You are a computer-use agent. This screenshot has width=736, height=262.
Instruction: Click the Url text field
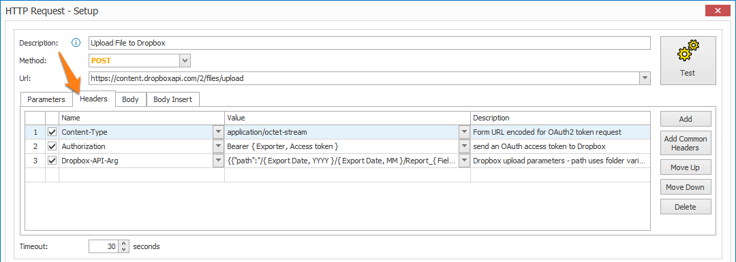point(364,78)
